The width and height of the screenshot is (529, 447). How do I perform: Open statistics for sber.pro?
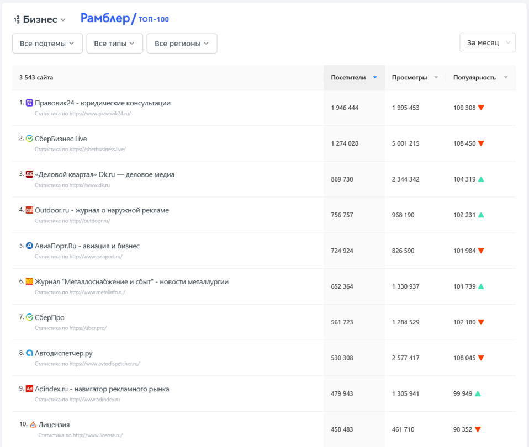71,328
